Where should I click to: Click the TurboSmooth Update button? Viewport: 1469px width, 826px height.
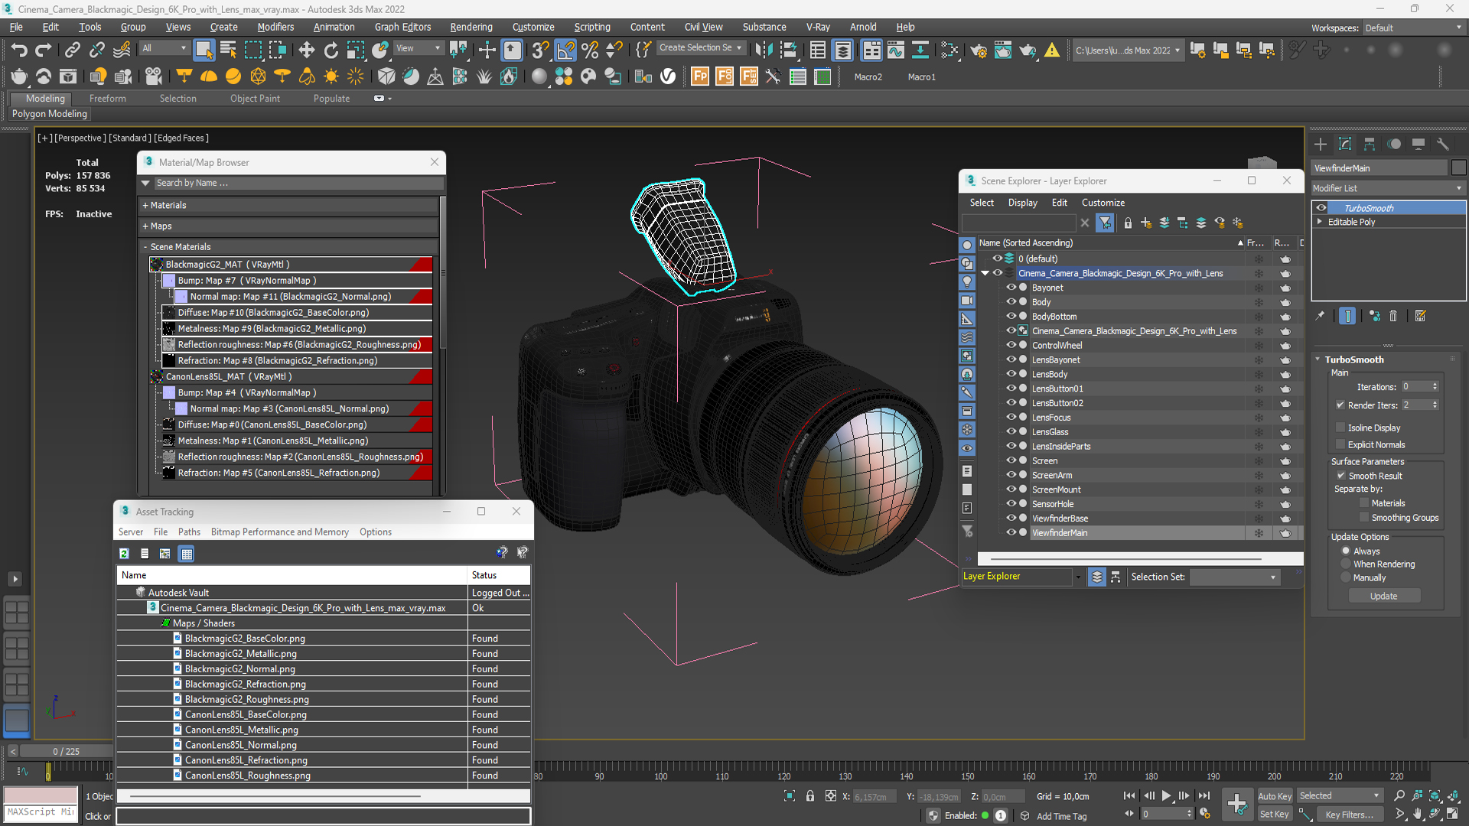(1384, 597)
